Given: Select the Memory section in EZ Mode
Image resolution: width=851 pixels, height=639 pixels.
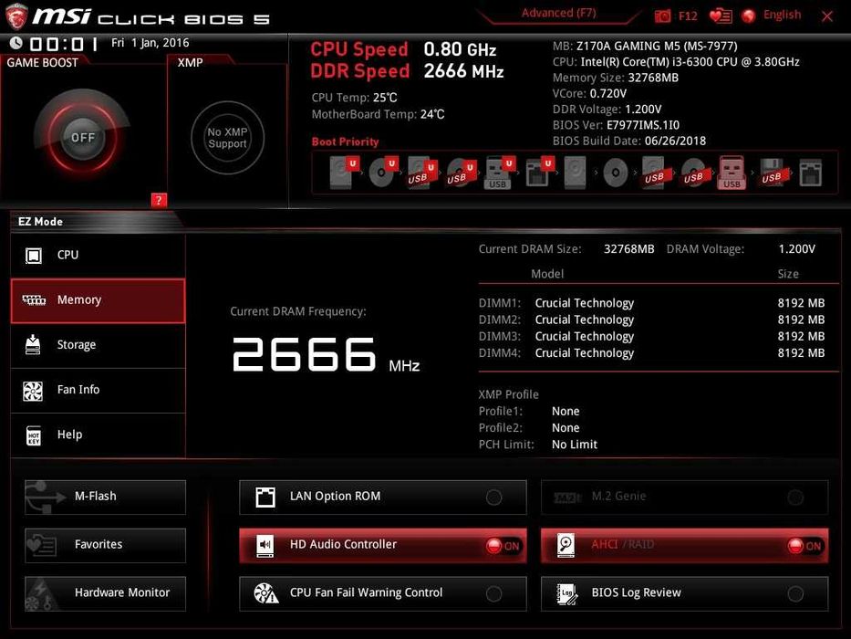Looking at the screenshot, I should 98,300.
